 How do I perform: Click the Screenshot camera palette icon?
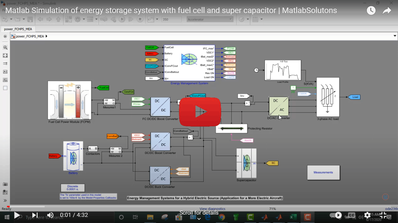(5, 184)
